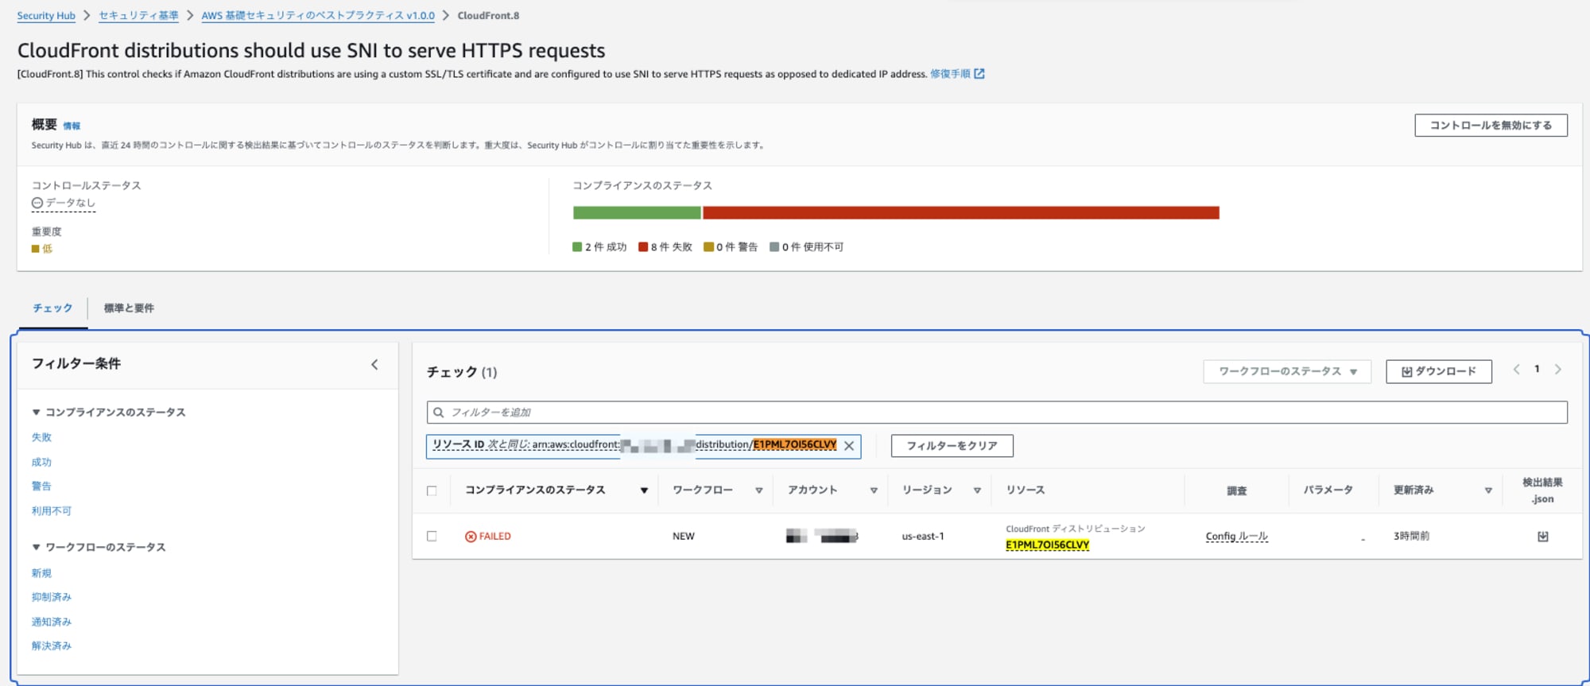The height and width of the screenshot is (686, 1590).
Task: Collapse the フィルター条件 panel with chevron
Action: pyautogui.click(x=374, y=365)
